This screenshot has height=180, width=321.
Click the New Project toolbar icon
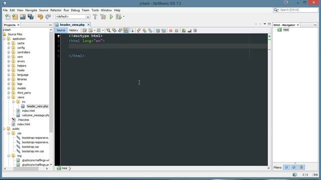[x=15, y=16]
